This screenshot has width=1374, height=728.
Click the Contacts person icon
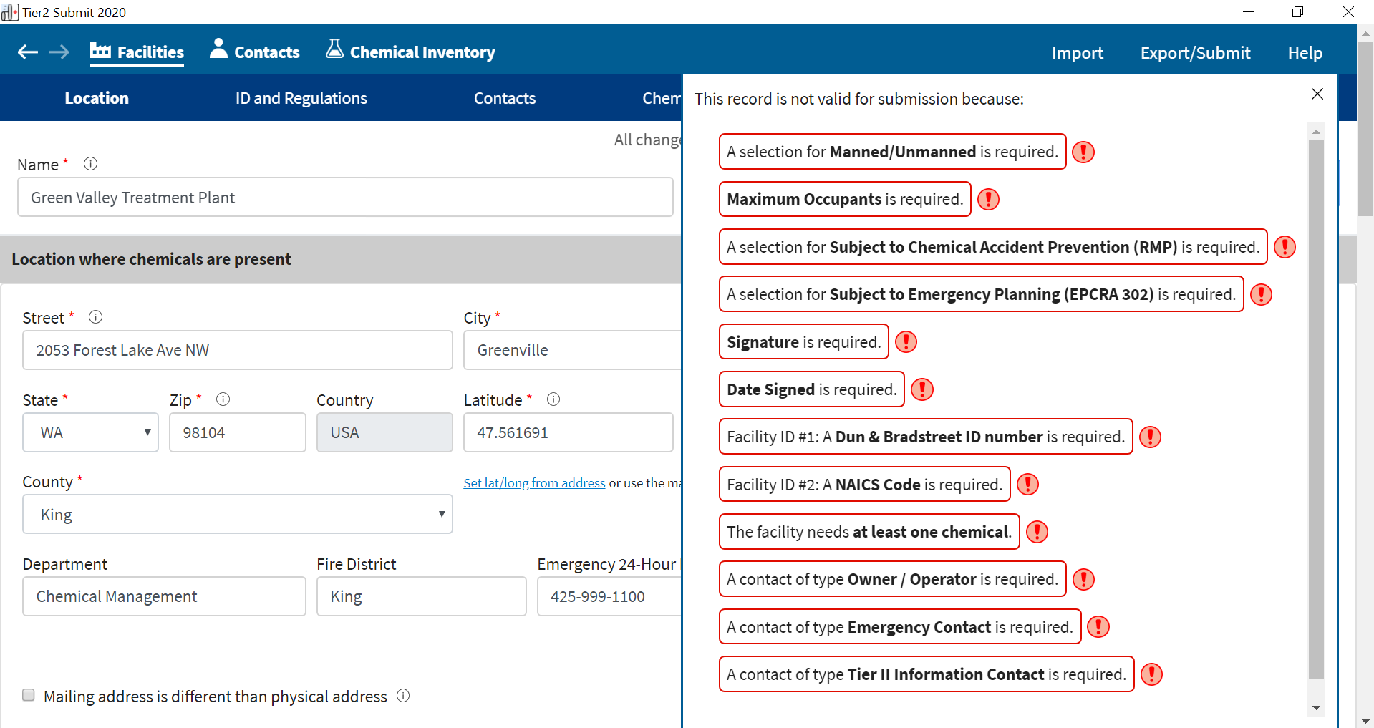coord(218,49)
